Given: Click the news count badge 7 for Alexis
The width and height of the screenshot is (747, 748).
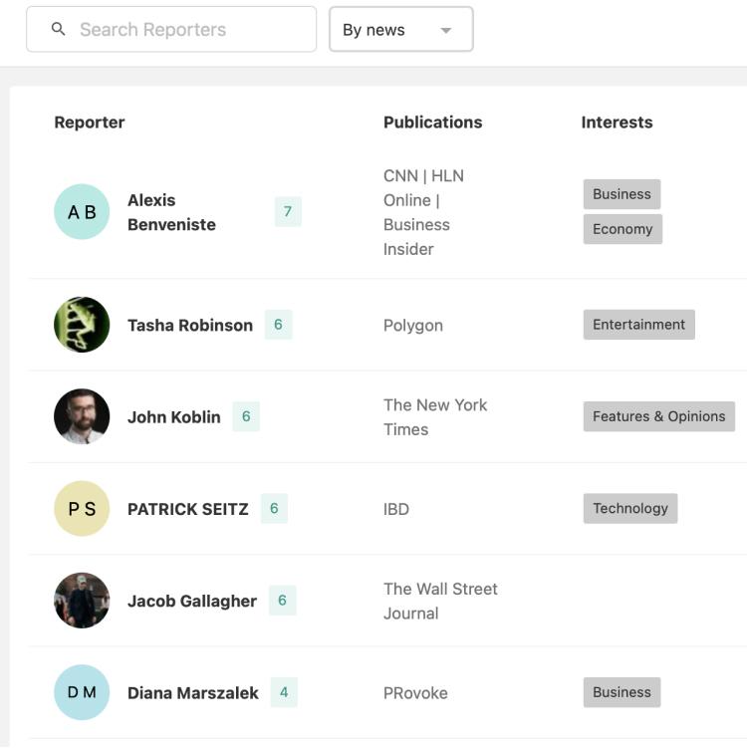Looking at the screenshot, I should 288,211.
